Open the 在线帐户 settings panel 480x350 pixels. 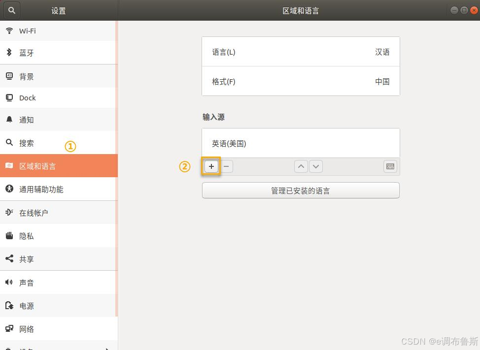(58, 213)
